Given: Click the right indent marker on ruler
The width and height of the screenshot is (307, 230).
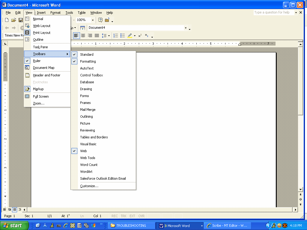Looking at the screenshot, I should [x=240, y=44].
